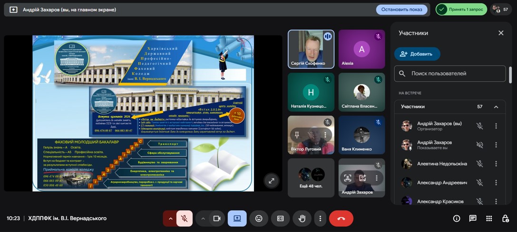
Task: Expand audio settings arrow beside microphone
Action: click(x=170, y=218)
